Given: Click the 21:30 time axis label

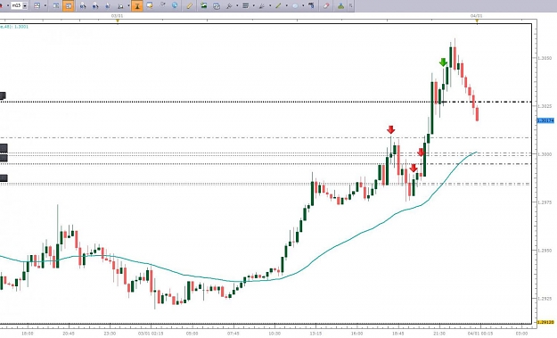Looking at the screenshot, I should coord(439,334).
